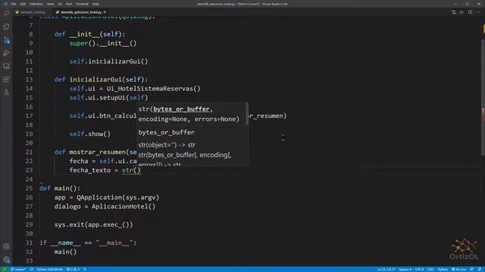Open the Run menu

tap(69, 4)
